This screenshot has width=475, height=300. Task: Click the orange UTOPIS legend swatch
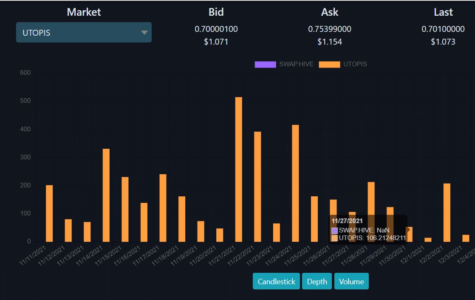pos(329,64)
